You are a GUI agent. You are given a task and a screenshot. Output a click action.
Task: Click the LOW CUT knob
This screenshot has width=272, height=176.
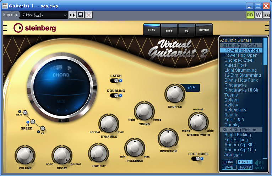pos(98,153)
